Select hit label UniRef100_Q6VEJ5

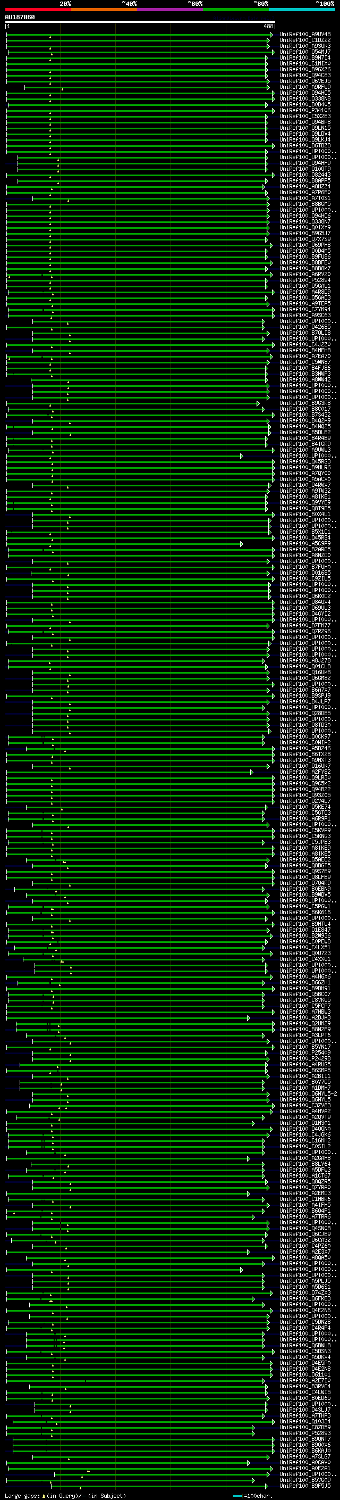tap(305, 81)
